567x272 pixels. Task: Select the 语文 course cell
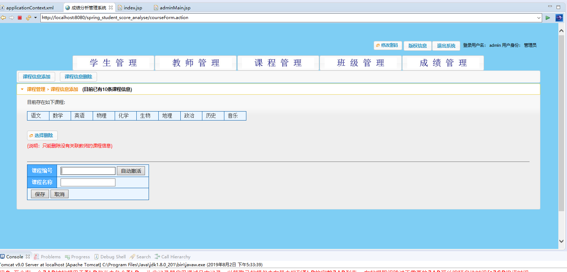pyautogui.click(x=38, y=116)
